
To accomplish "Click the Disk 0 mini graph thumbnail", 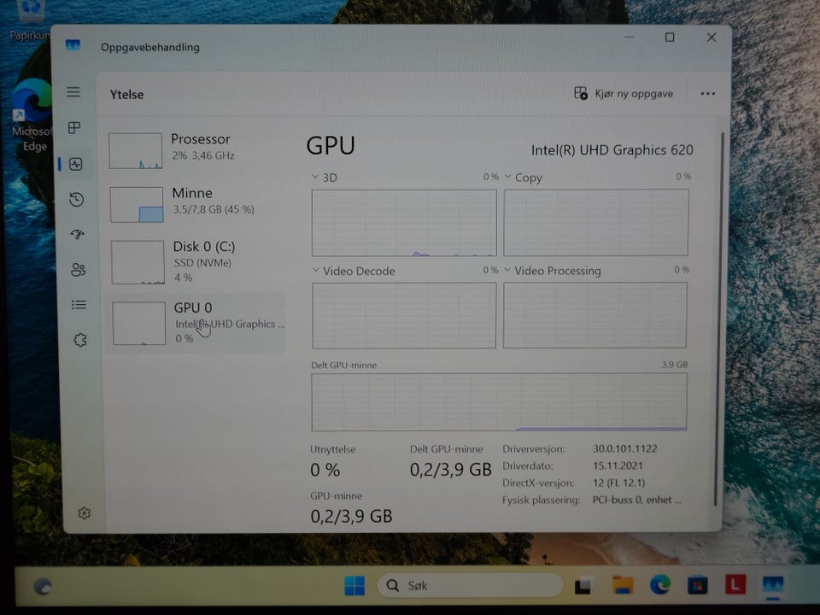I will point(138,262).
